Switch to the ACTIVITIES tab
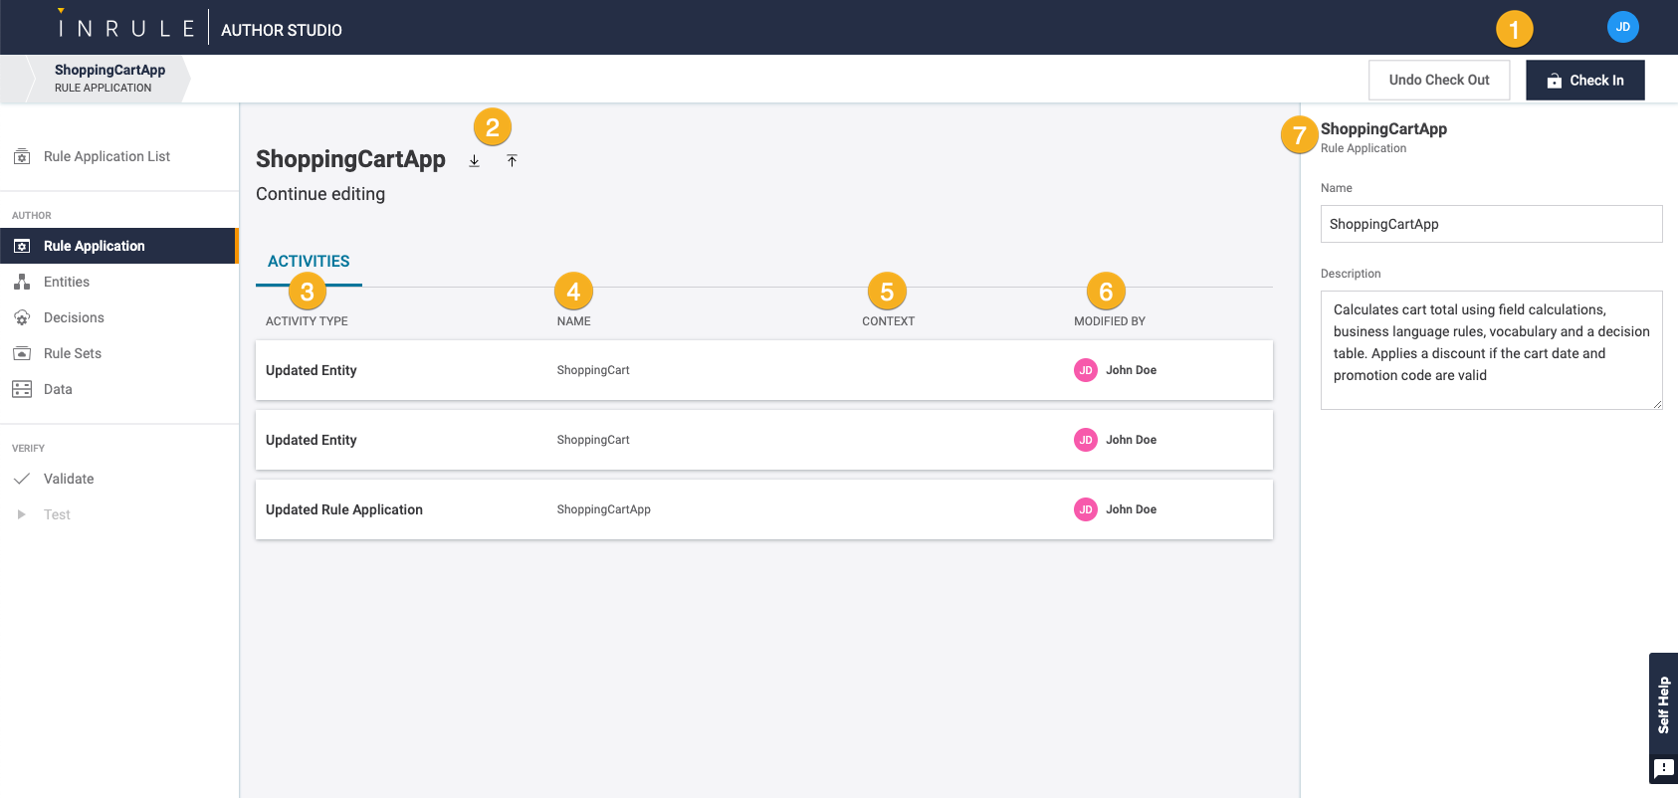 coord(309,262)
